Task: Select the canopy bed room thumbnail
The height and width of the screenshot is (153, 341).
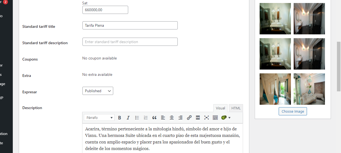Action: (275, 89)
